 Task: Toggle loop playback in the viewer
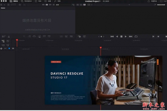click(x=136, y=36)
